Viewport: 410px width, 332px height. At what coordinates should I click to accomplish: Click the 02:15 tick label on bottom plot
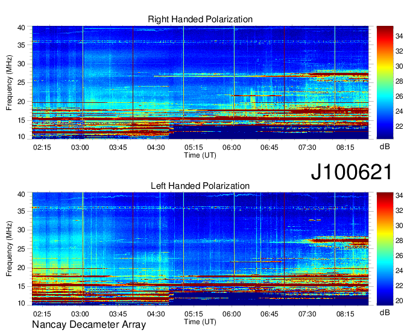(x=42, y=314)
